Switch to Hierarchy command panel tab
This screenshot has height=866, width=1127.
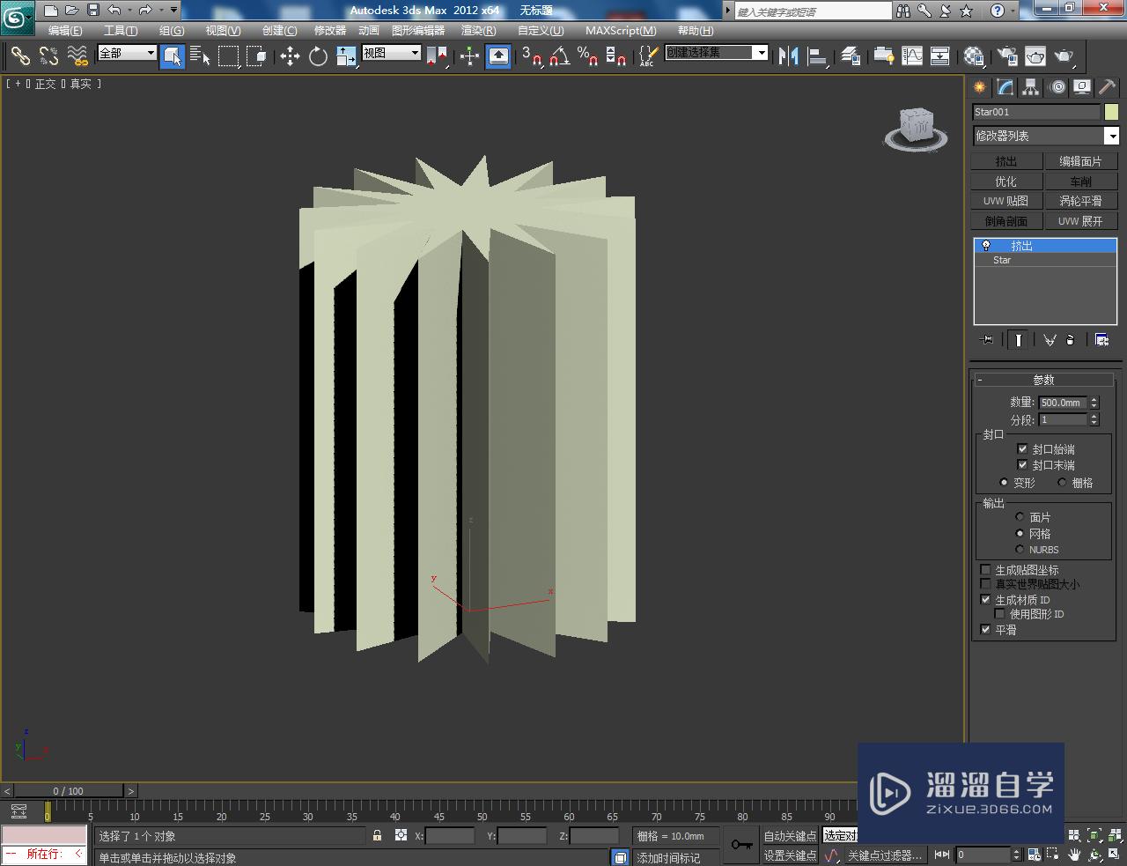pos(1030,87)
